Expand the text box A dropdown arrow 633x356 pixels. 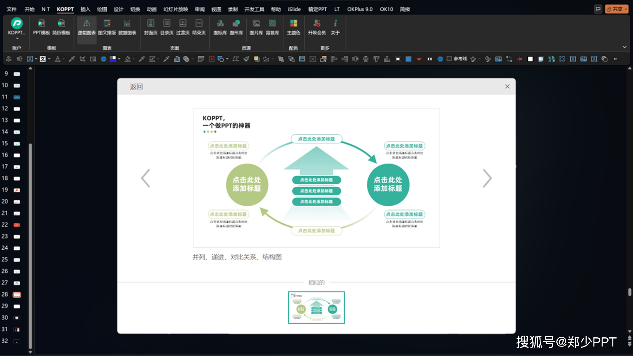[x=36, y=59]
